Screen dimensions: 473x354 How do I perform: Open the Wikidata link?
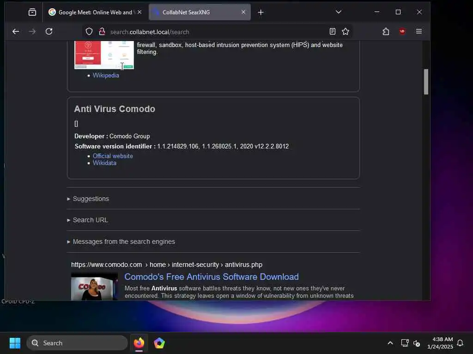(x=104, y=163)
